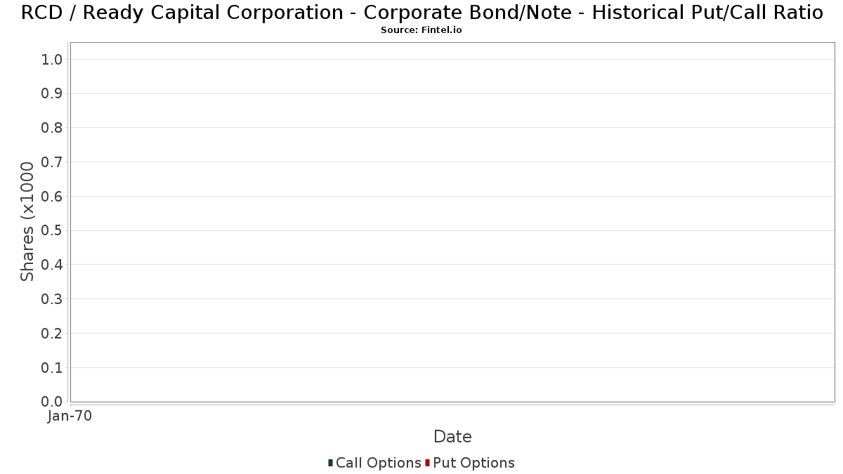
Task: Click the 0.7 y-axis tick label
Action: [53, 162]
